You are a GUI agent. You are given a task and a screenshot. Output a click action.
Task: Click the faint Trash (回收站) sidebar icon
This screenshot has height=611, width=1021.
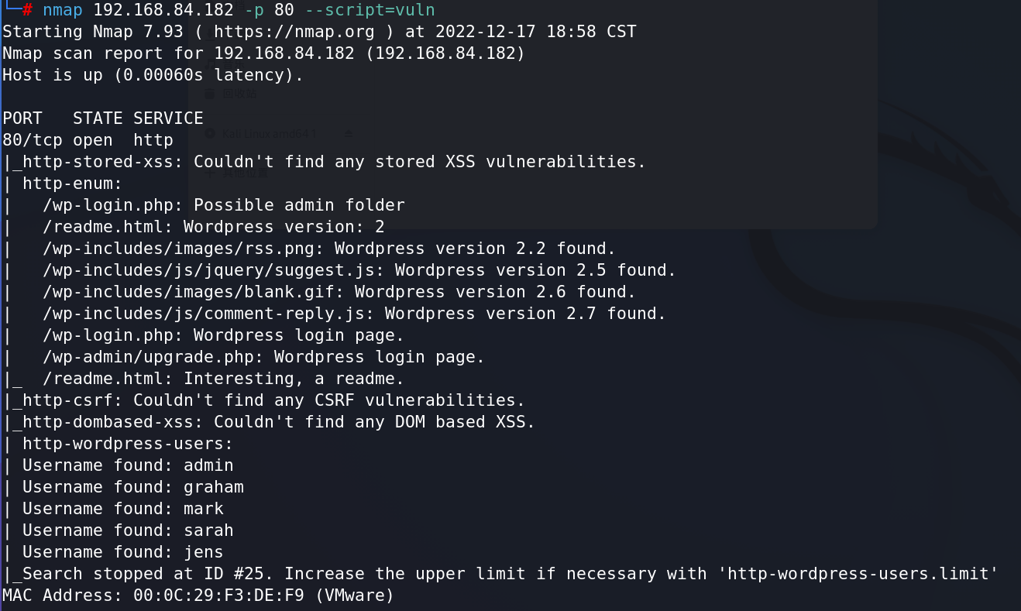pos(209,94)
